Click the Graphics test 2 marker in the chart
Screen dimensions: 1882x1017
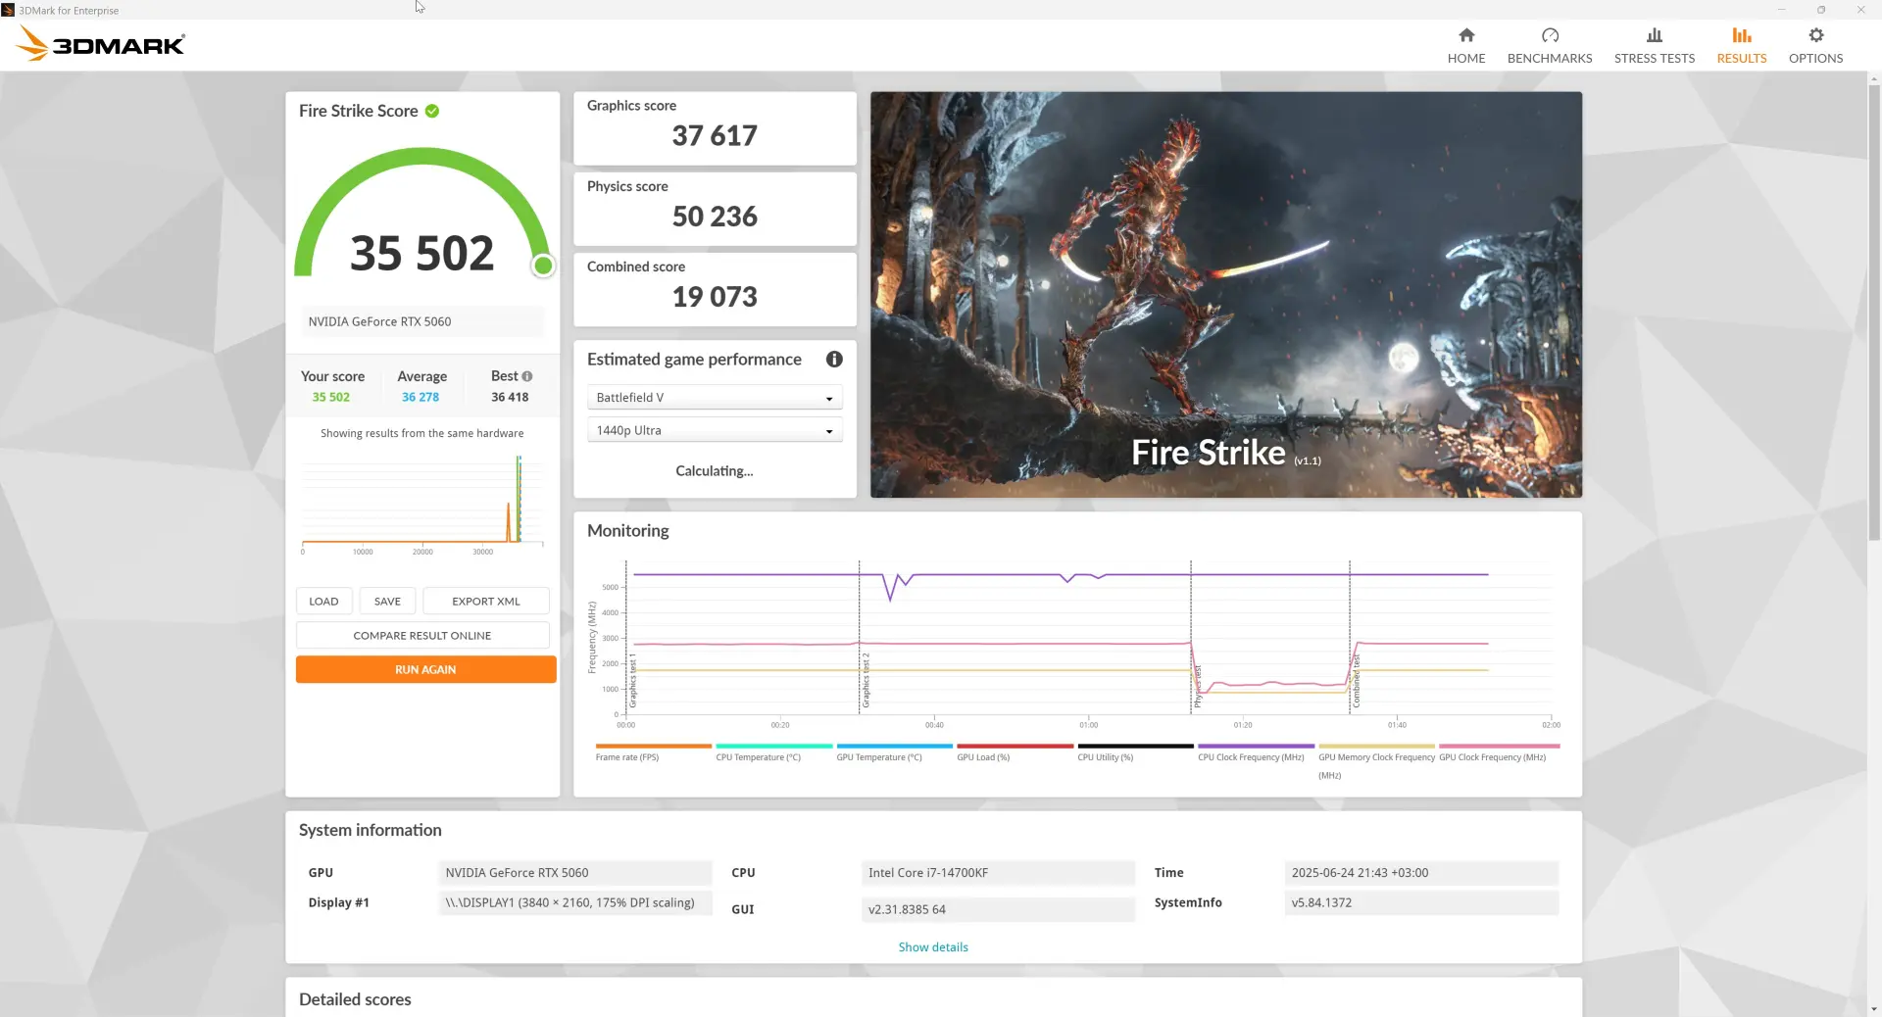(x=866, y=680)
